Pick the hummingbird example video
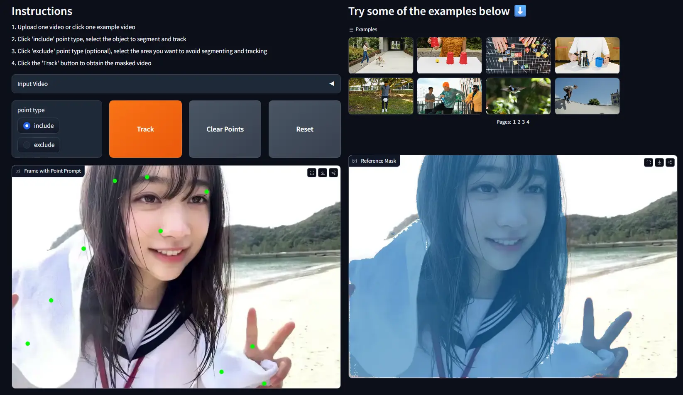683x395 pixels. (518, 96)
